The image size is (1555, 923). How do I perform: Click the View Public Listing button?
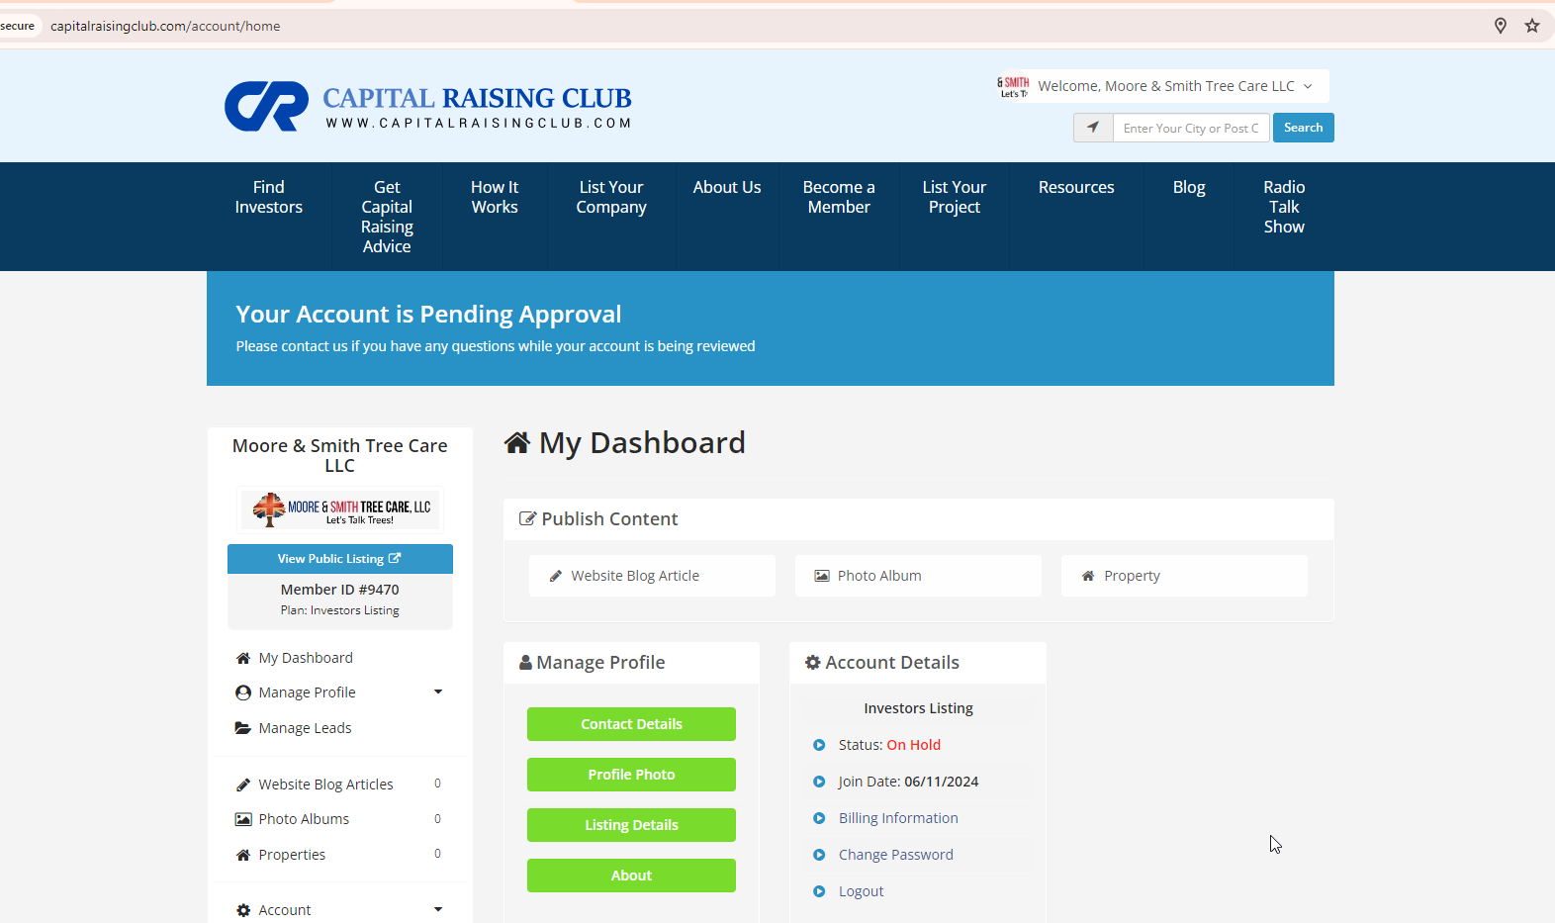[x=339, y=559]
